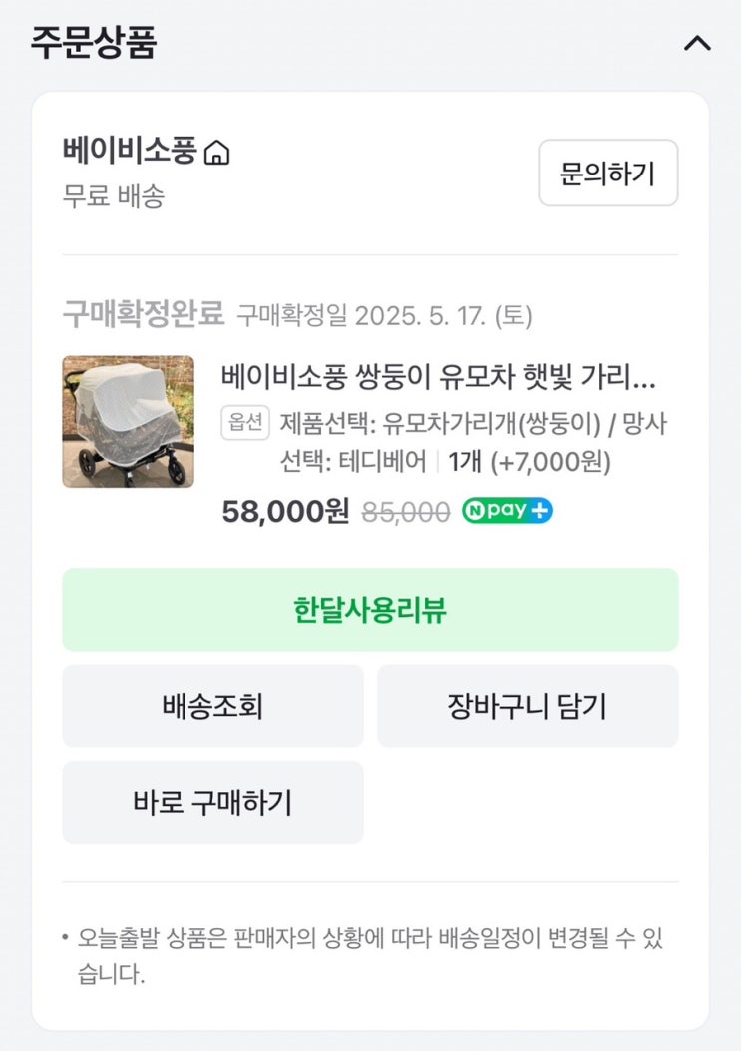Click the 주문상품 section heading
The height and width of the screenshot is (1051, 741).
click(x=93, y=43)
